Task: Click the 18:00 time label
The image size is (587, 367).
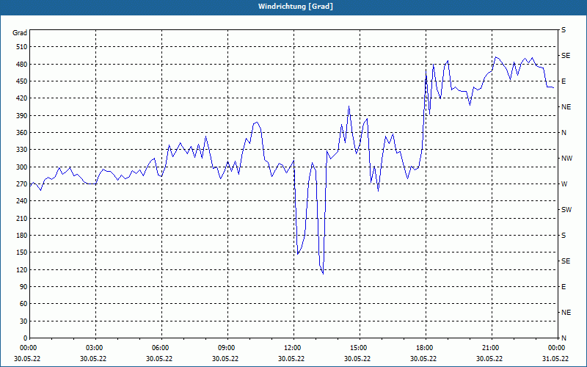Action: [x=424, y=348]
